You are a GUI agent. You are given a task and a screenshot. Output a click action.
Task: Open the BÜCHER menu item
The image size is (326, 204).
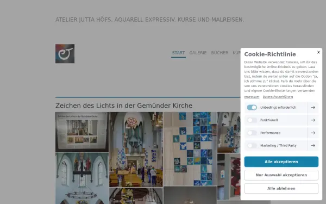(220, 53)
